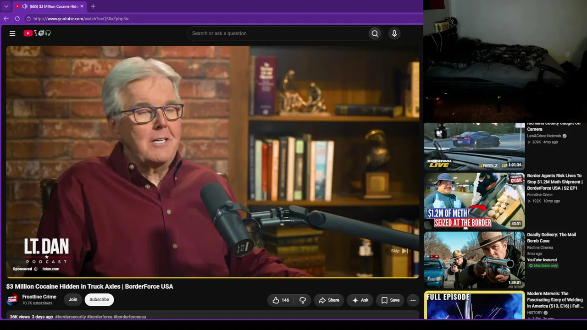Open the Redline Cinema channel
Viewport: 587px width, 330px height.
click(540, 247)
